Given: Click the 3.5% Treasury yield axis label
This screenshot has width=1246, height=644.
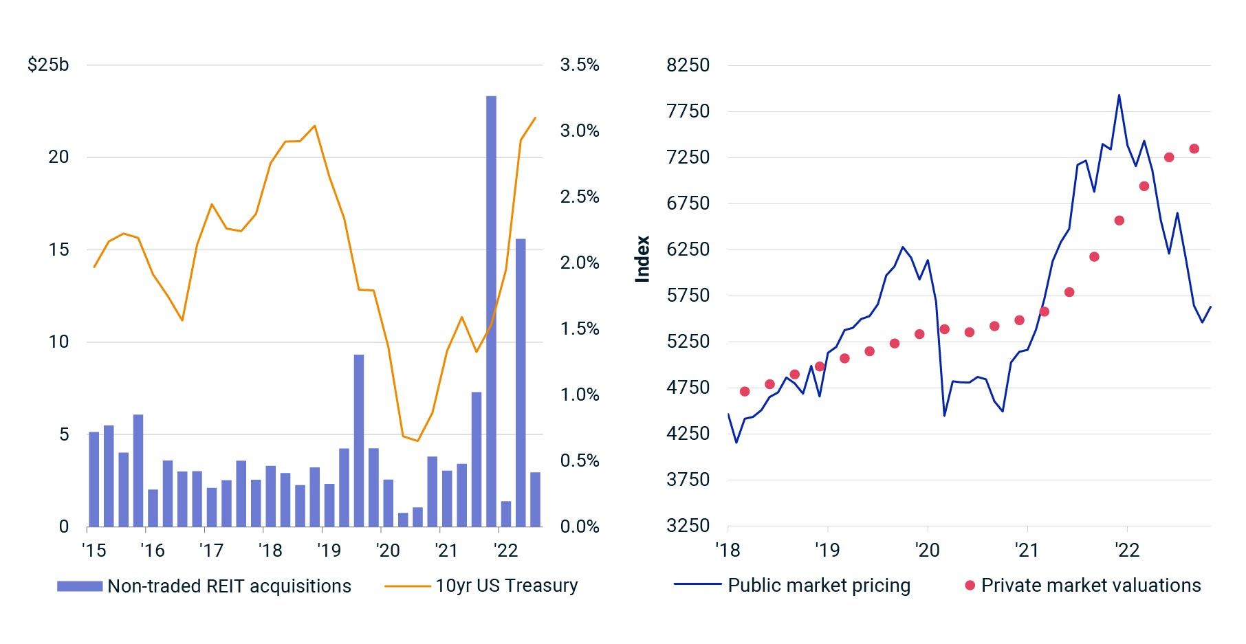Looking at the screenshot, I should [x=580, y=65].
